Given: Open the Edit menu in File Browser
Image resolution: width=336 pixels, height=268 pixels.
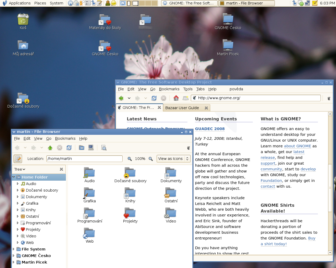Looking at the screenshot, I should coord(27,139).
